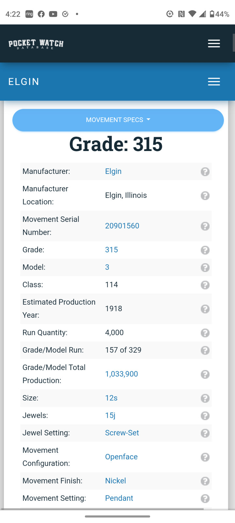Expand the Movement Specs dropdown
The height and width of the screenshot is (523, 235).
click(118, 120)
